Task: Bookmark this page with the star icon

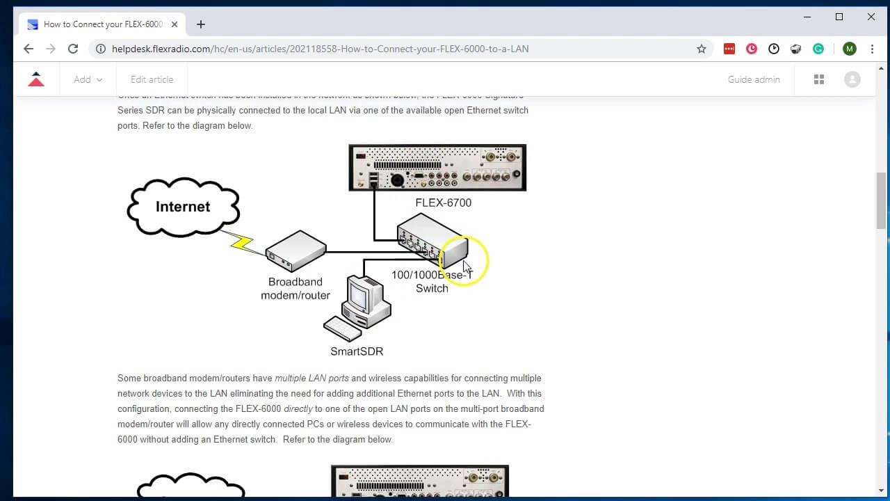Action: 702,49
